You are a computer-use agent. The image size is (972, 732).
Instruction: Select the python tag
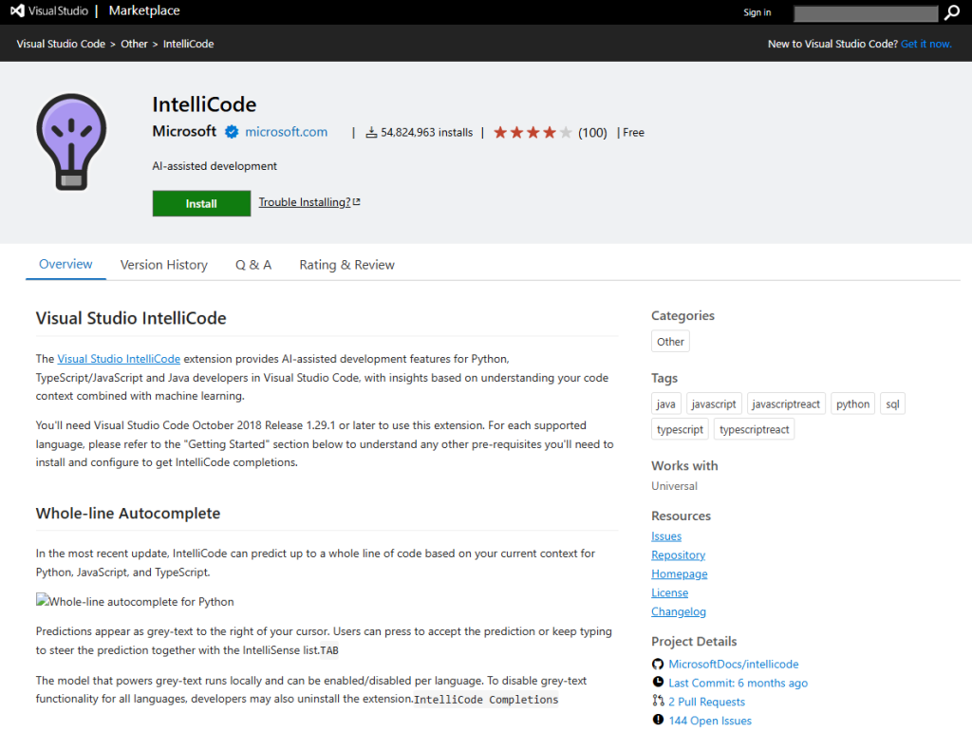click(x=853, y=404)
